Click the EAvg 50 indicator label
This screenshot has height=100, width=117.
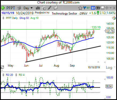click(24, 18)
